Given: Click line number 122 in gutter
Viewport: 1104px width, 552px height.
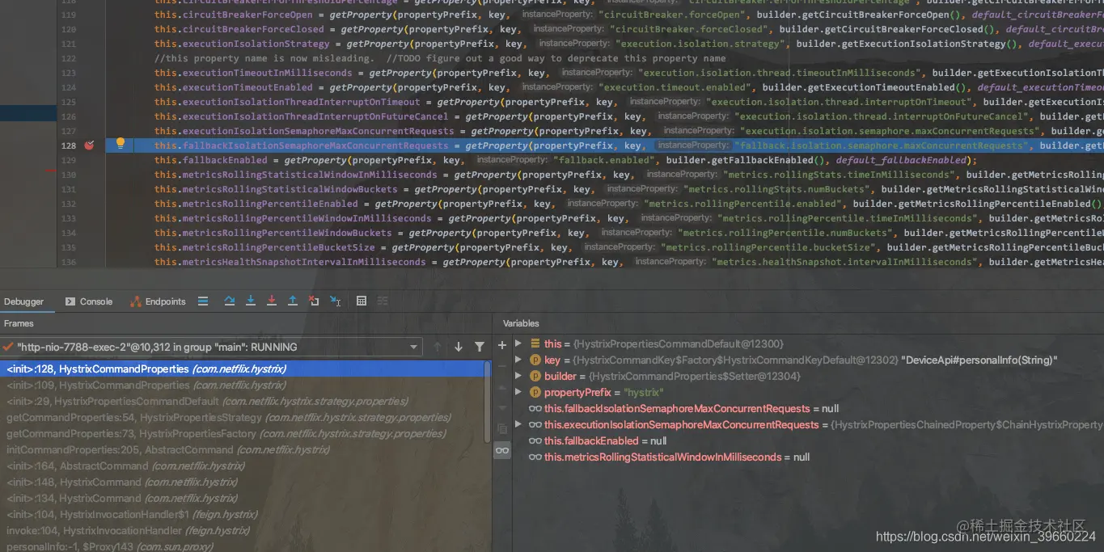Looking at the screenshot, I should point(68,58).
